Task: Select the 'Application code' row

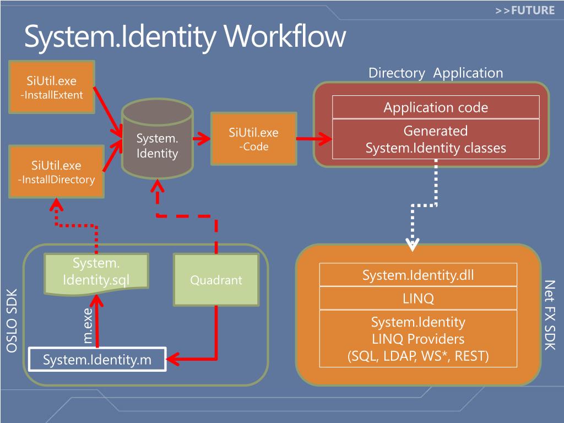Action: click(436, 107)
